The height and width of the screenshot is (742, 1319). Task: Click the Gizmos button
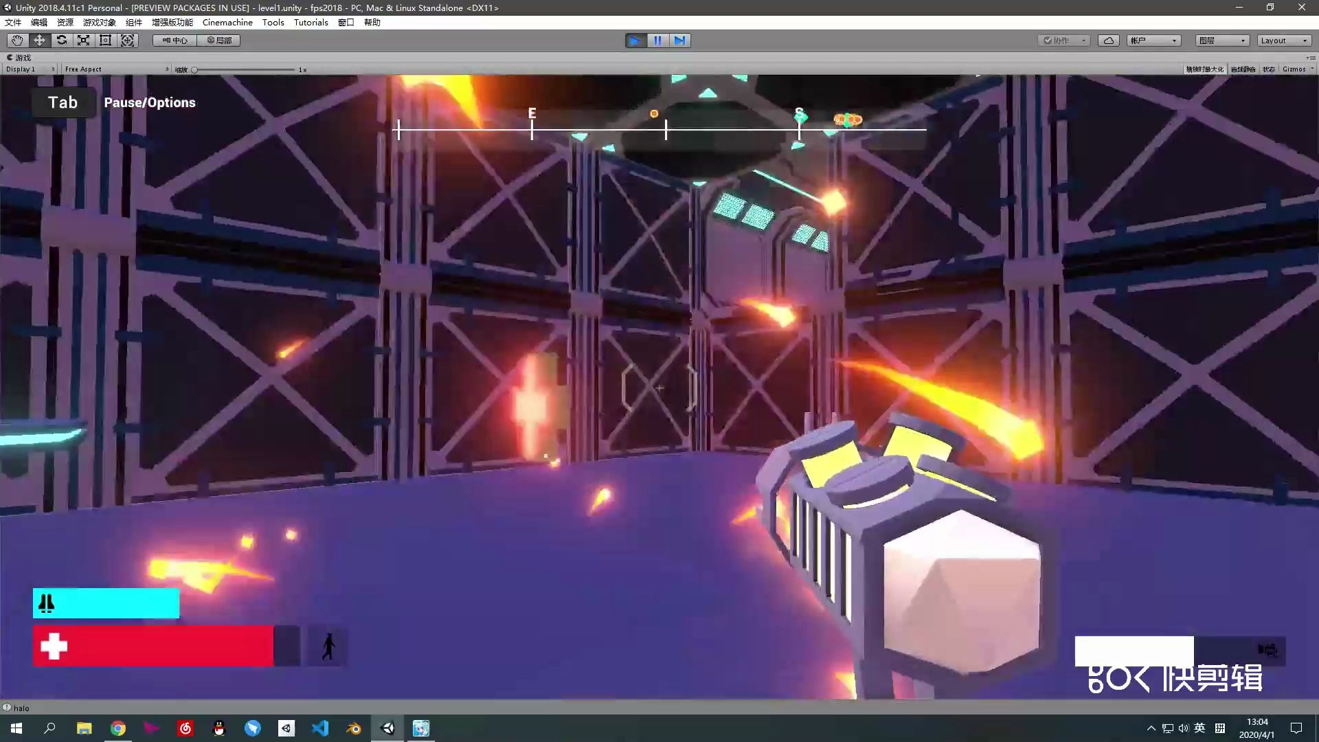pos(1294,69)
